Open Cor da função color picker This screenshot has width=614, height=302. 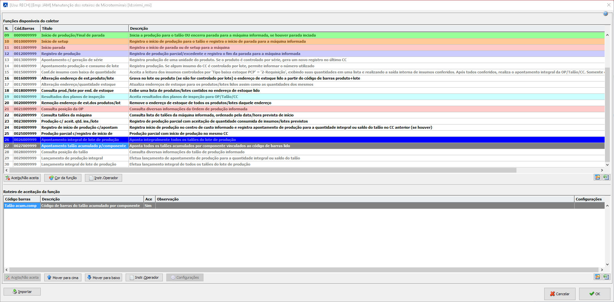[x=63, y=178]
